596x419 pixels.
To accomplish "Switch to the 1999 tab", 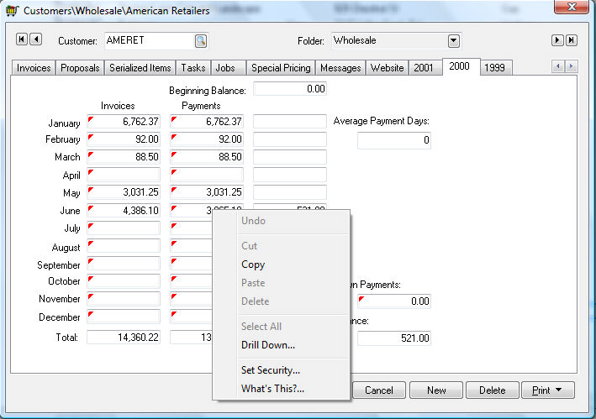I will (495, 68).
